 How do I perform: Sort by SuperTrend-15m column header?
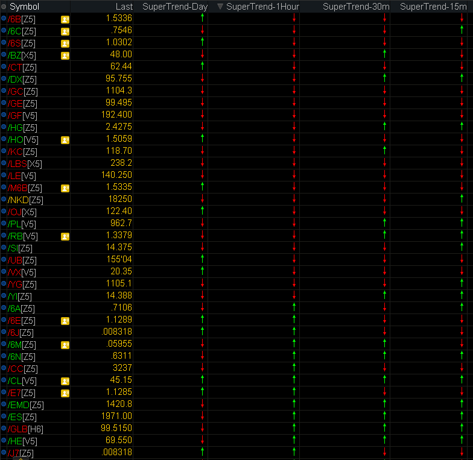tap(433, 7)
